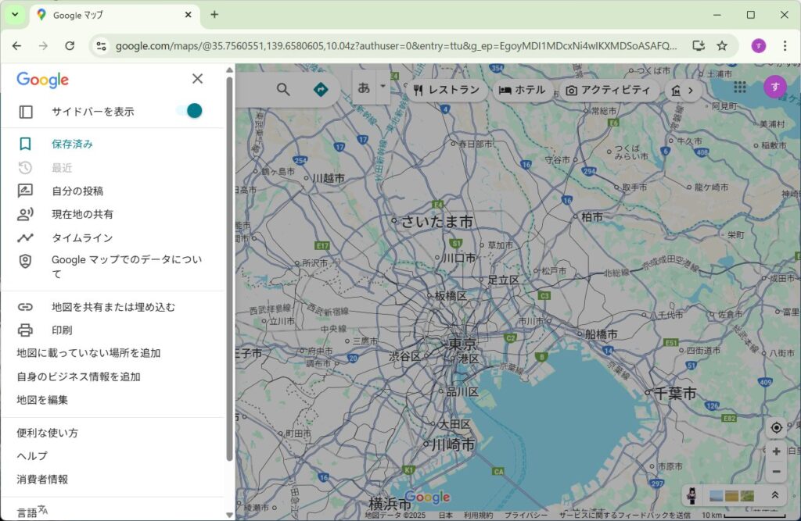
Task: Open 保存済み saved places
Action: [x=113, y=144]
